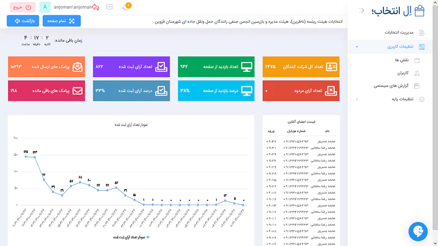Open the chat messages icon in header
This screenshot has width=438, height=246.
[109, 7]
